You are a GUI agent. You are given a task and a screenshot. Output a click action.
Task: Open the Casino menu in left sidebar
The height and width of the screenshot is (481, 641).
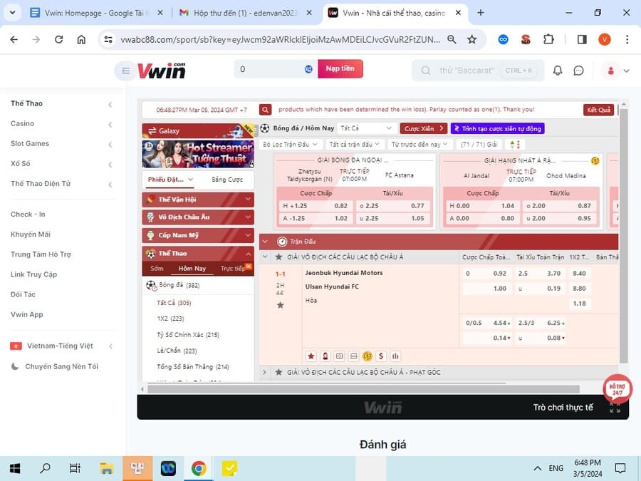[x=61, y=123]
